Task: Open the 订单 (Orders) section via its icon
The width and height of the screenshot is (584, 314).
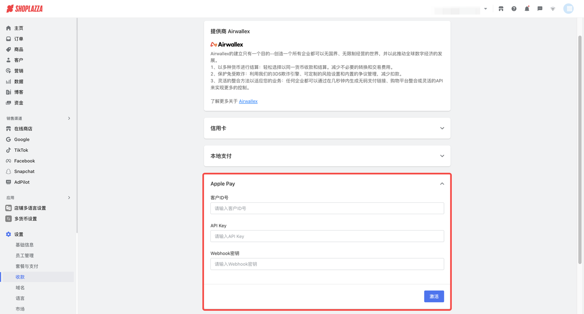Action: [x=7, y=38]
